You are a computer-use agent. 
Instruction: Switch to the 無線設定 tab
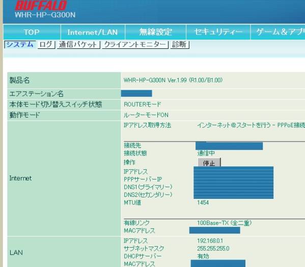click(x=155, y=32)
